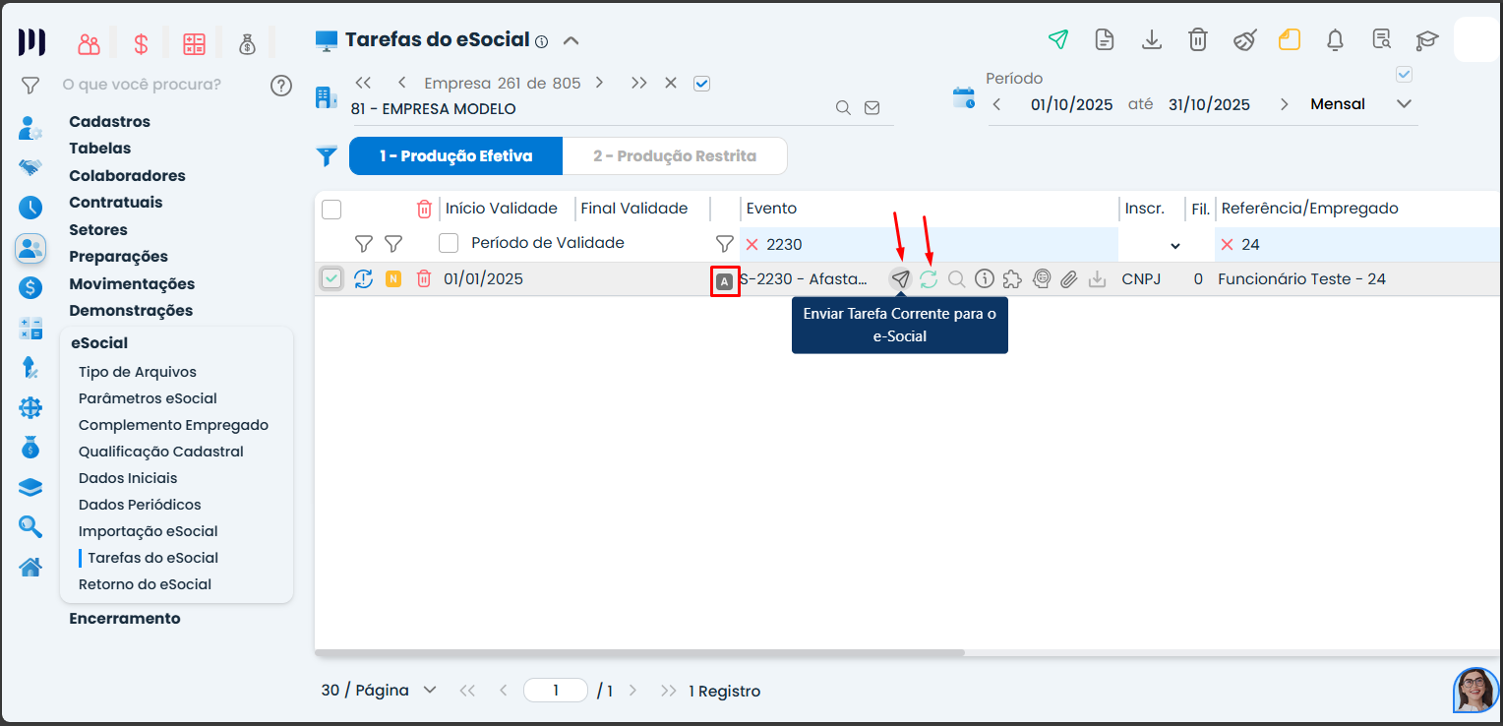Jump to first company with double-left arrow

pyautogui.click(x=363, y=84)
